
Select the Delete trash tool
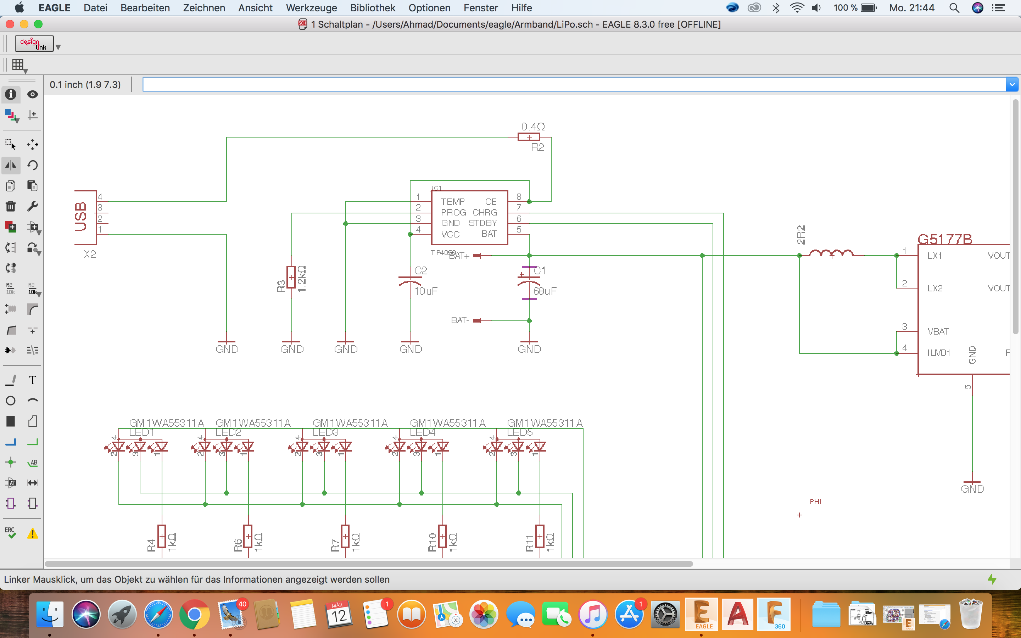tap(11, 206)
